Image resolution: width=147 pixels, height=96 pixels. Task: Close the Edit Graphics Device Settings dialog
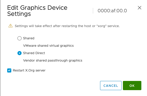click(x=140, y=8)
